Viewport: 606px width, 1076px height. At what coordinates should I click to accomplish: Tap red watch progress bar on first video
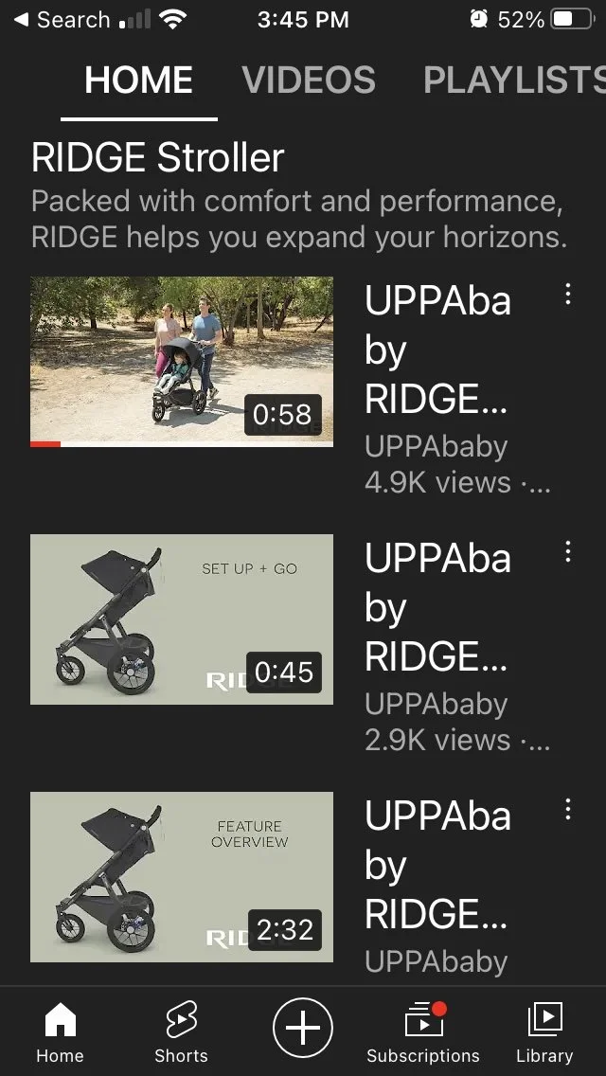(x=45, y=444)
